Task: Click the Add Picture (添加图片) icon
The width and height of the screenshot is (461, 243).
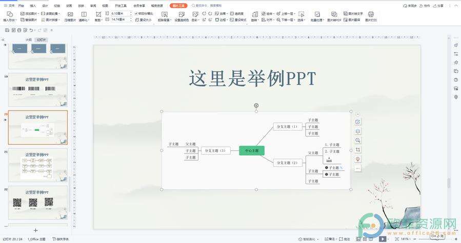Action: 23,13
